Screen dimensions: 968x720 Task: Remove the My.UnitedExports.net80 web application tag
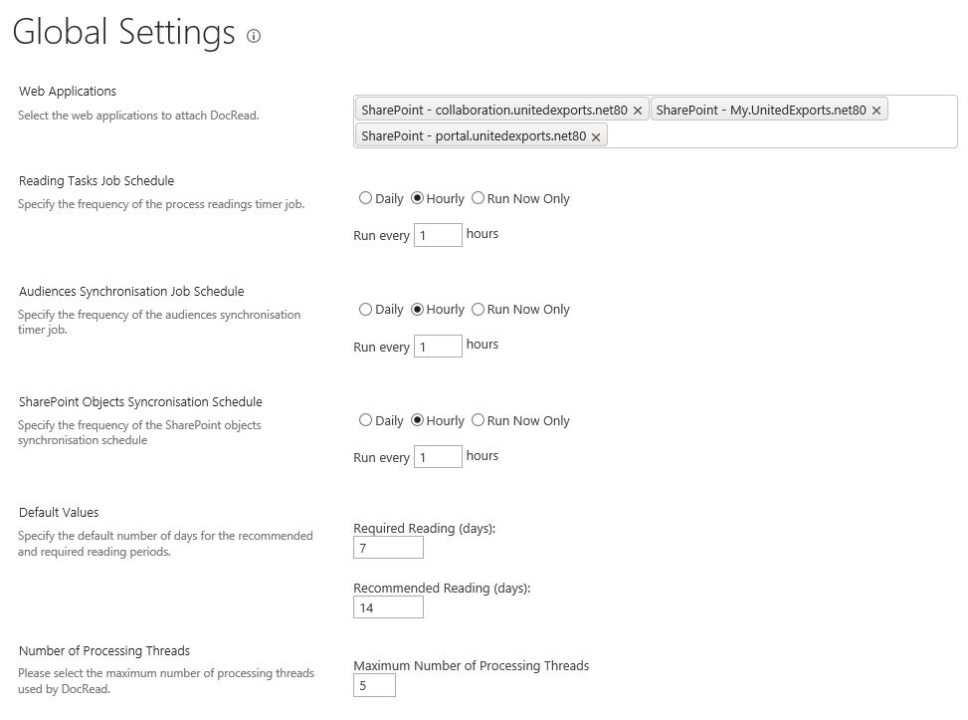(x=876, y=111)
